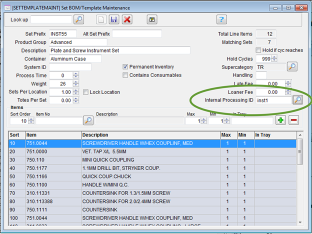Select the MINI QUICK COUPLING row
The image size is (312, 234).
150,160
